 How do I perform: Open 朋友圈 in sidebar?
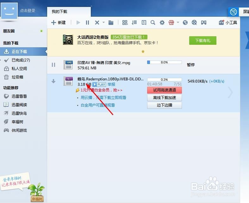(x=9, y=31)
